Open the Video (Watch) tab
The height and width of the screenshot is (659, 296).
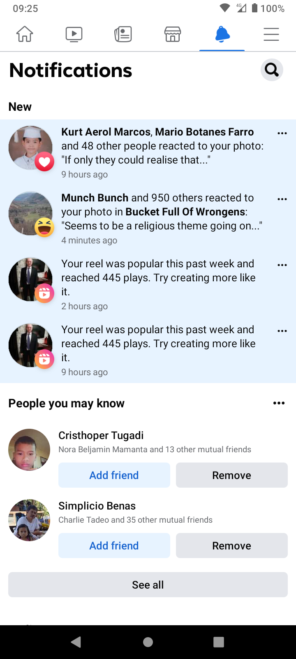74,34
